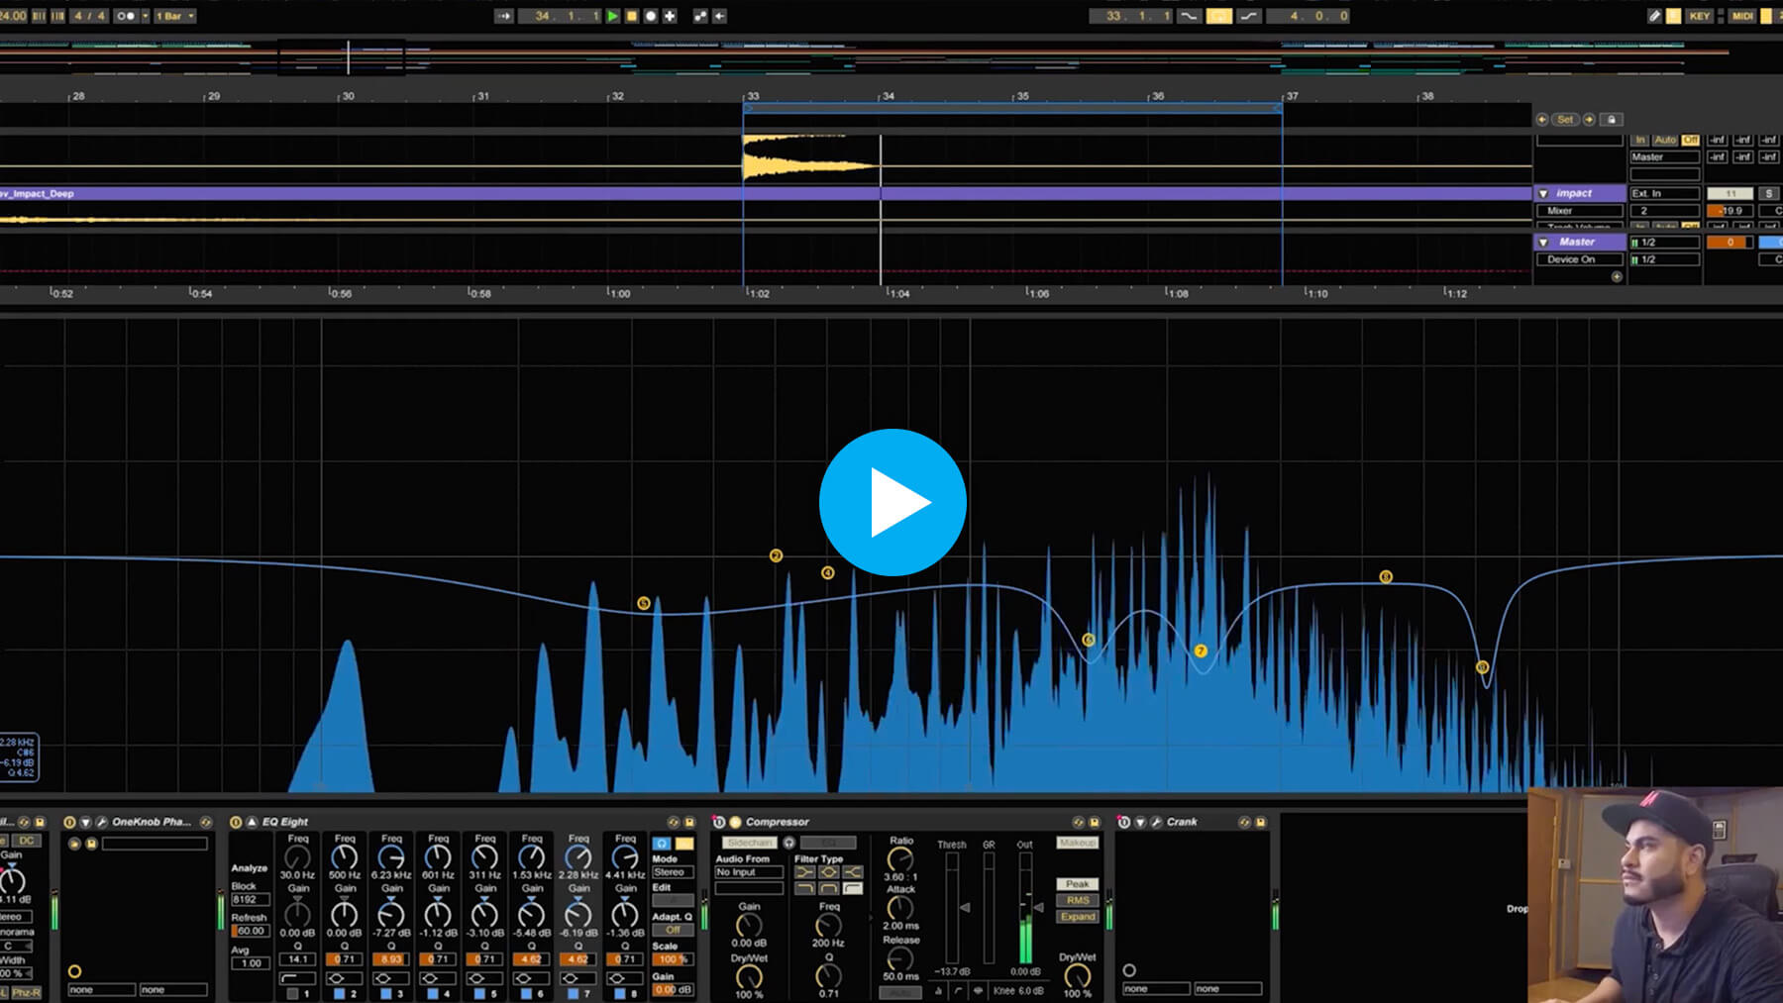Open the Mixer device chooser dropdown
This screenshot has width=1783, height=1003.
click(x=1579, y=211)
